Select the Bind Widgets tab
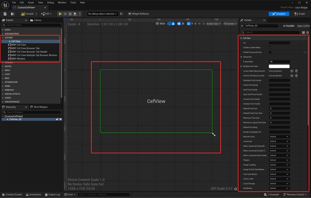This screenshot has width=311, height=198. coord(39,107)
